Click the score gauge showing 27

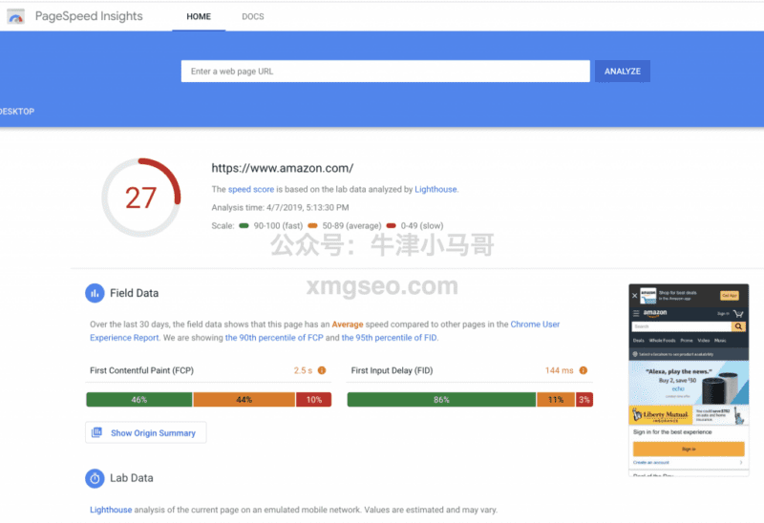pos(140,198)
